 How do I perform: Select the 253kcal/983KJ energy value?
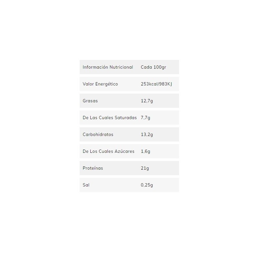click(x=156, y=84)
